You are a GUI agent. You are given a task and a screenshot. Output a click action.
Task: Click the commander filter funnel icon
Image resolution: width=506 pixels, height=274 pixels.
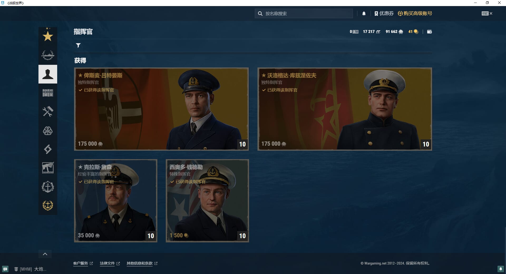click(78, 46)
